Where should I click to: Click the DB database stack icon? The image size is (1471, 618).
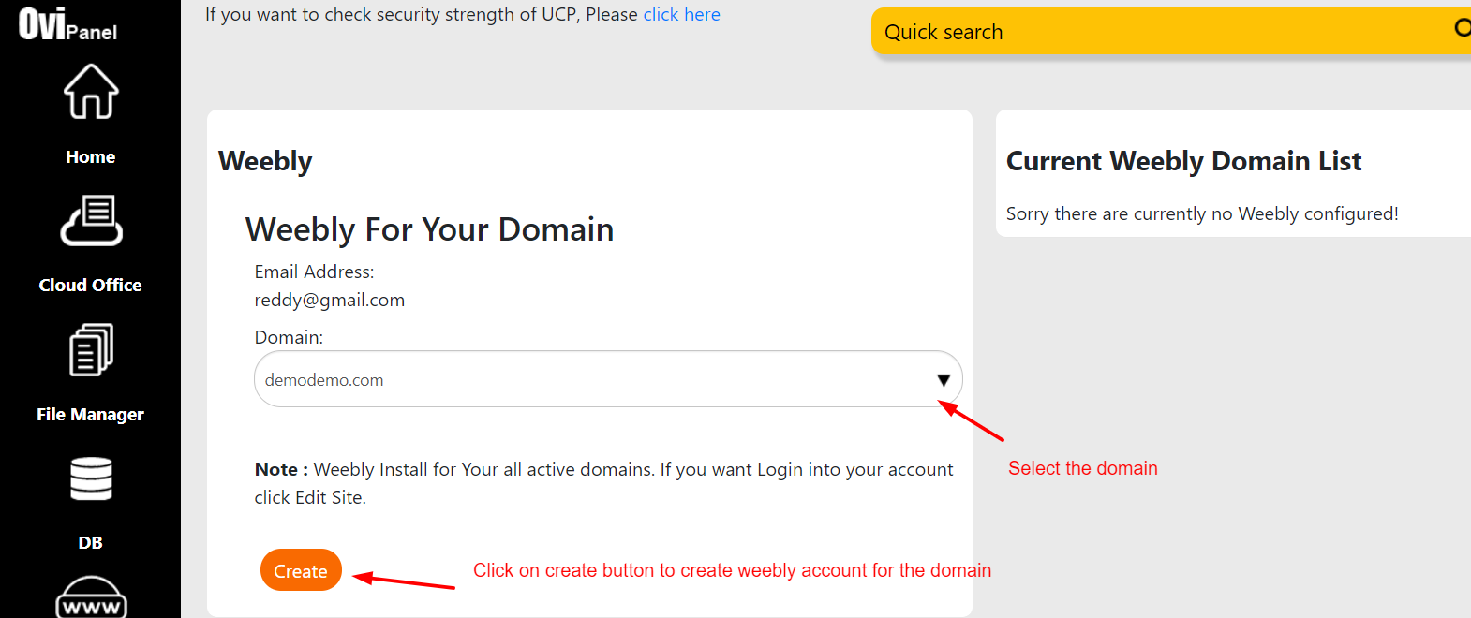click(91, 479)
